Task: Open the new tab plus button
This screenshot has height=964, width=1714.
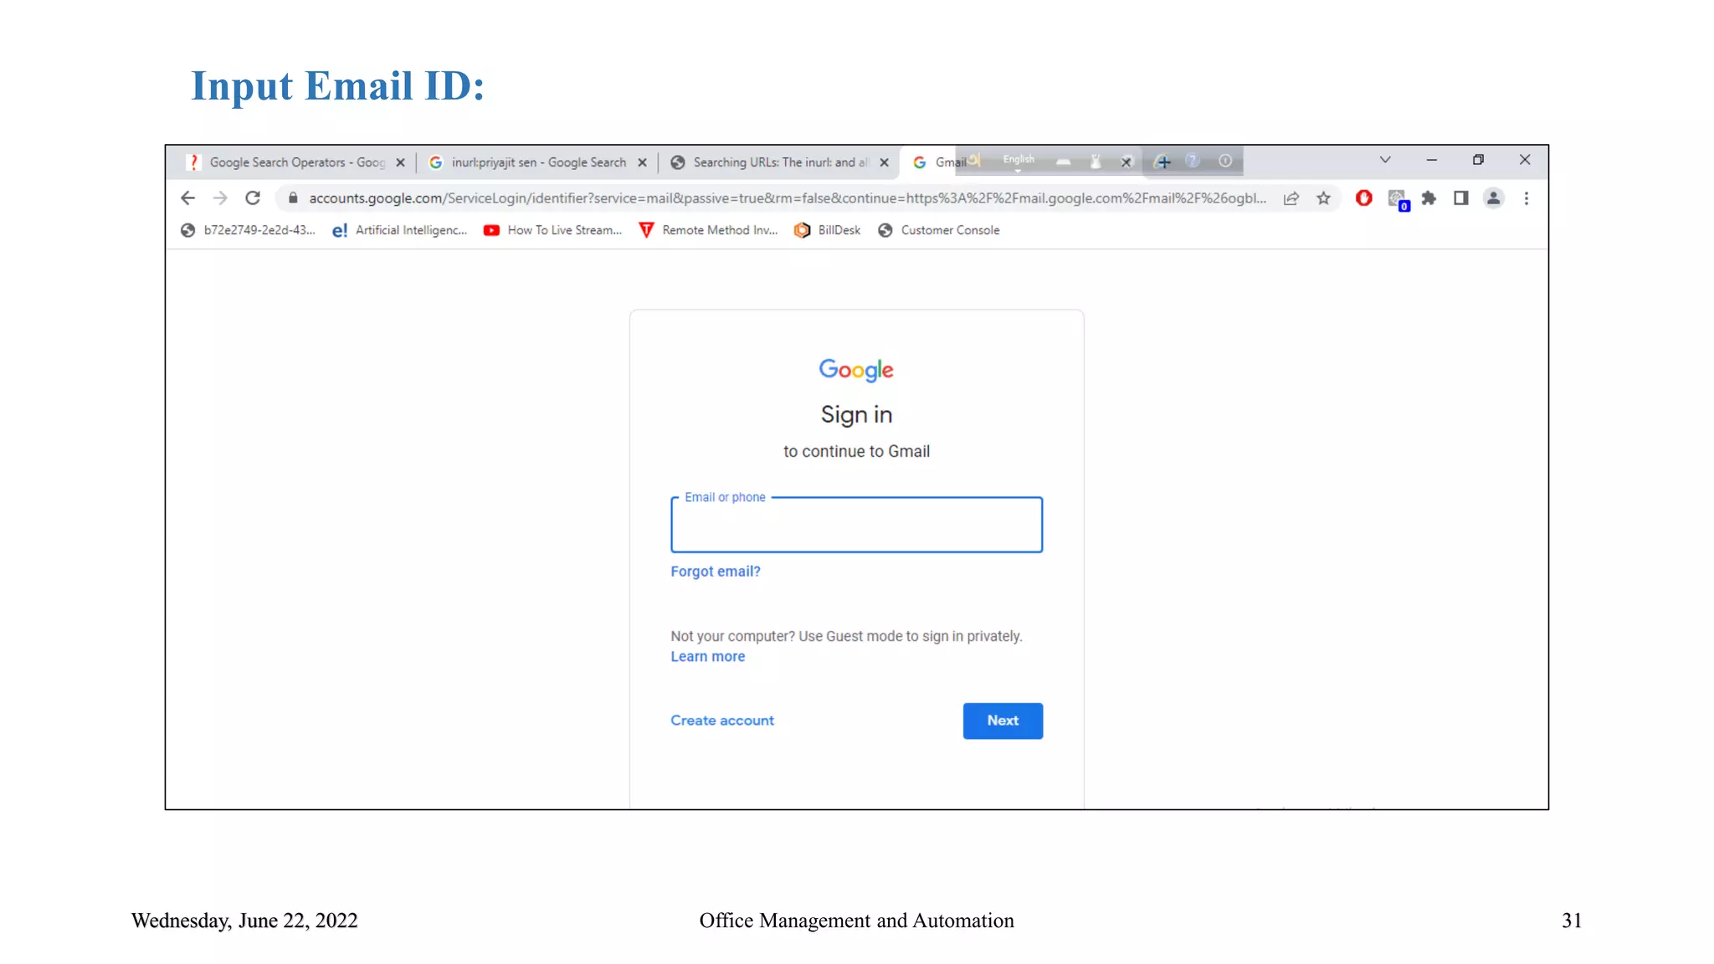Action: point(1163,162)
